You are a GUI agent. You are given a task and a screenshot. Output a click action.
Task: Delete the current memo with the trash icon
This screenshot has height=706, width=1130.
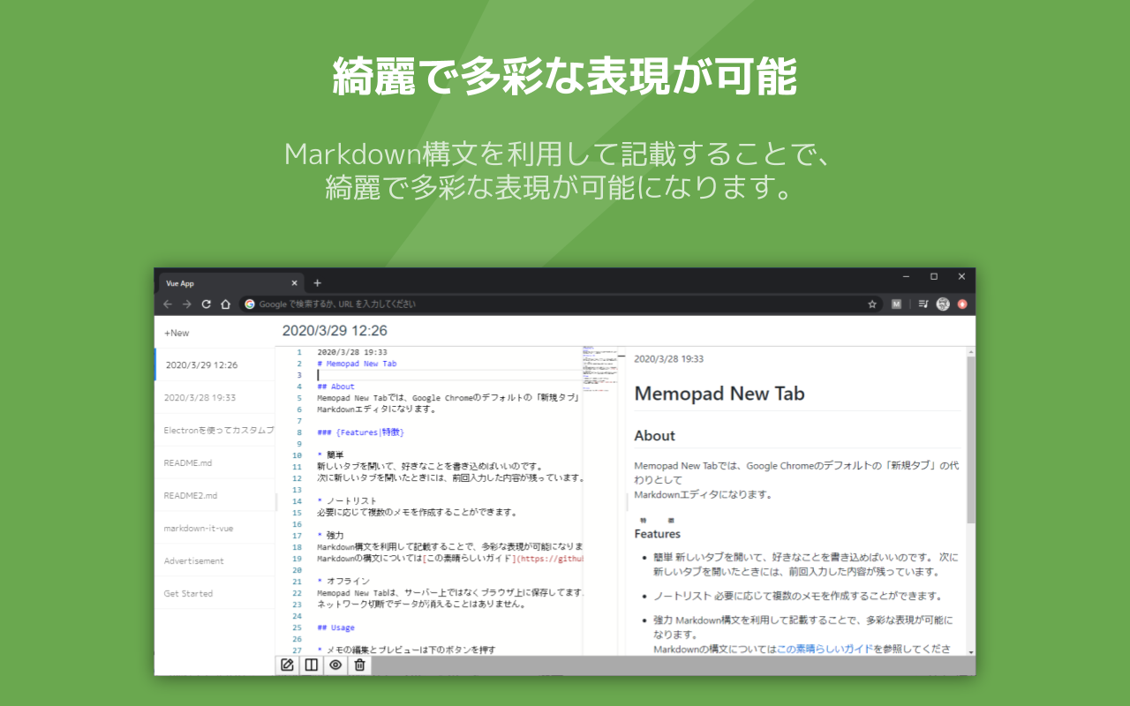(x=359, y=665)
